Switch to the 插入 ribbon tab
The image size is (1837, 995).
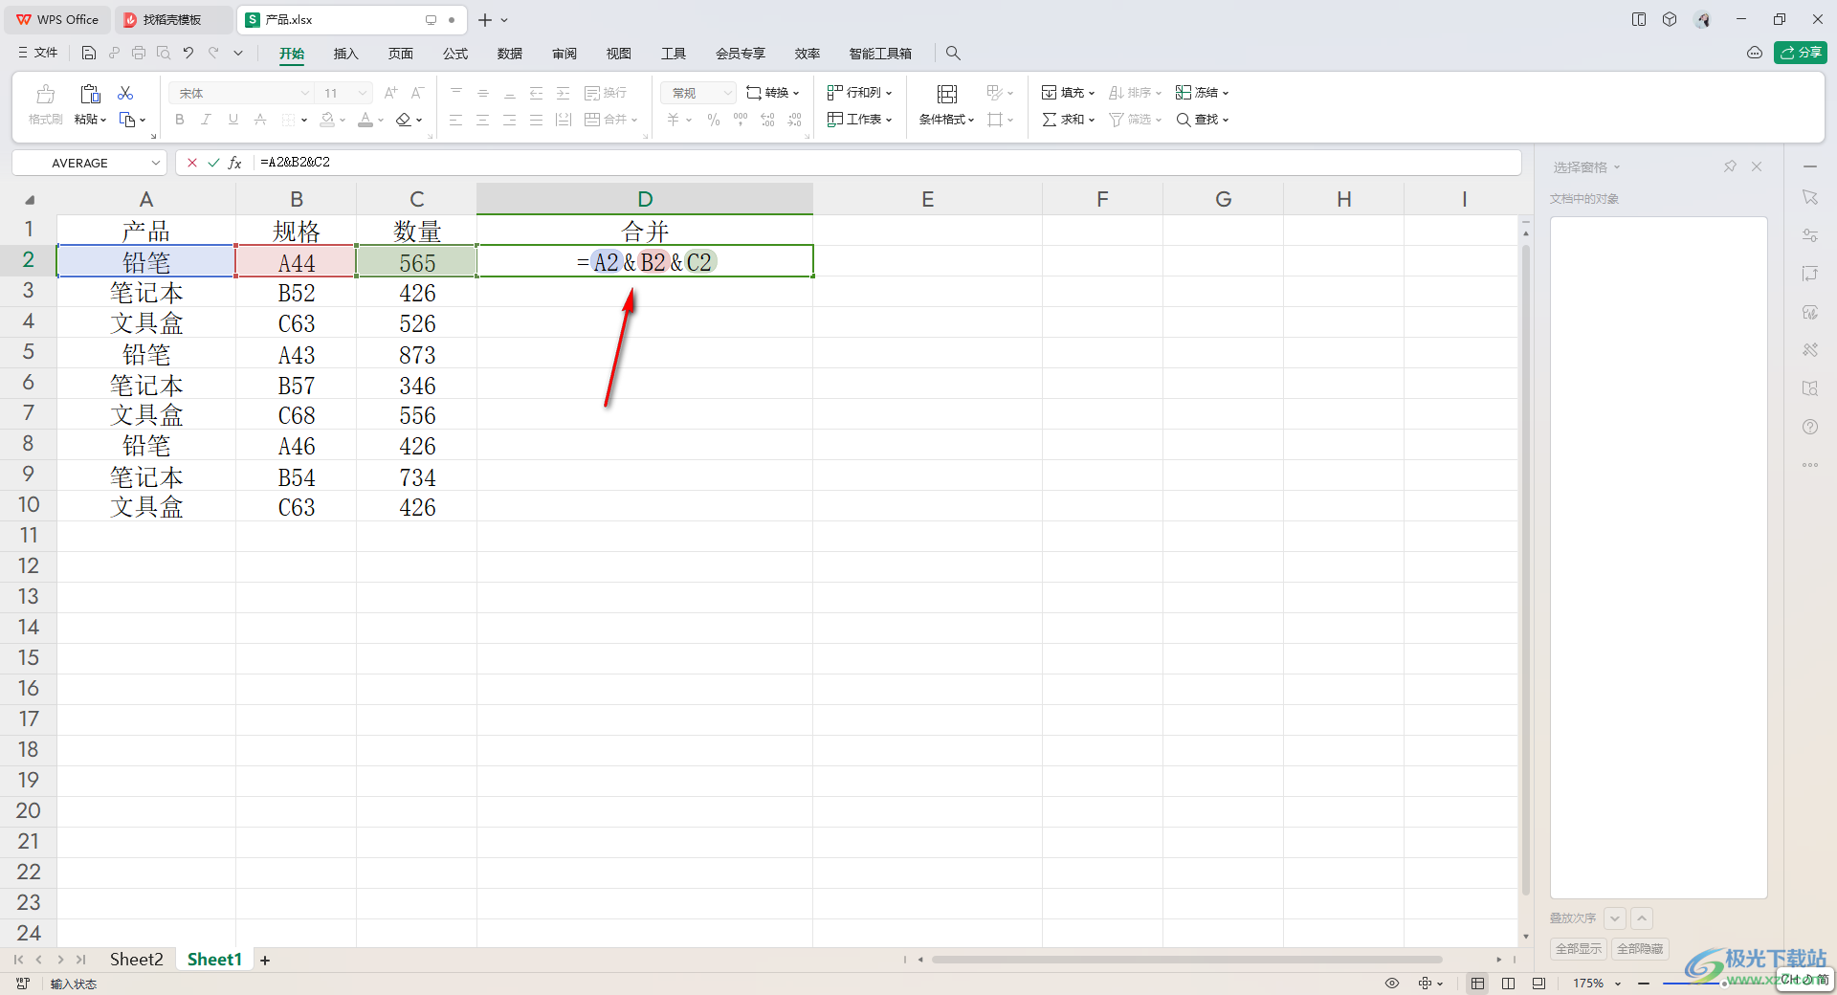click(345, 54)
